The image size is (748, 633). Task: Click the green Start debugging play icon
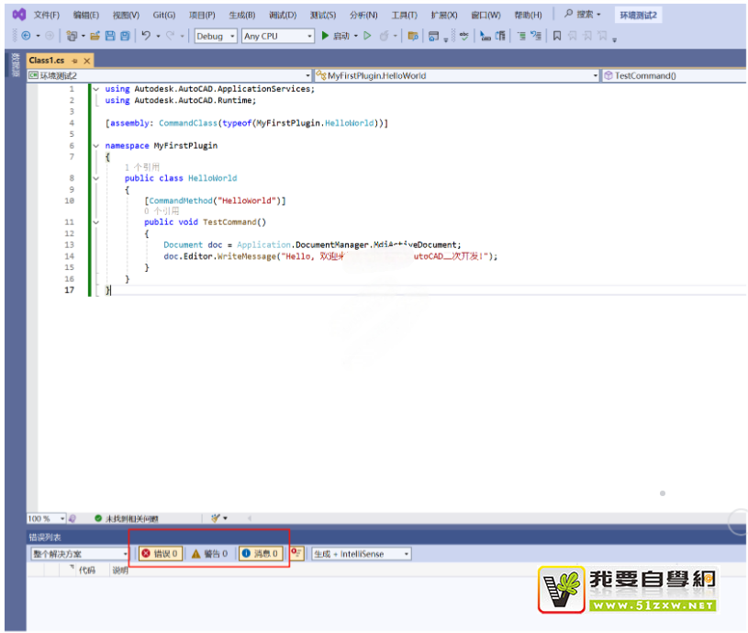pos(325,36)
